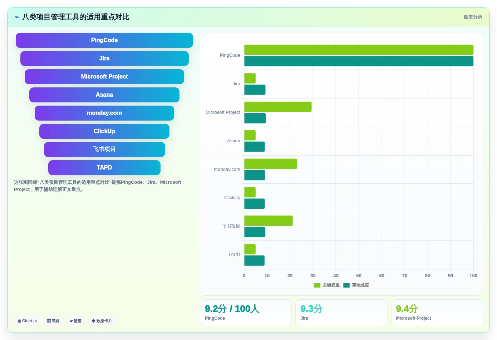Click the Chart.js tag chip
Viewport: 497px width, 340px height.
pyautogui.click(x=27, y=321)
